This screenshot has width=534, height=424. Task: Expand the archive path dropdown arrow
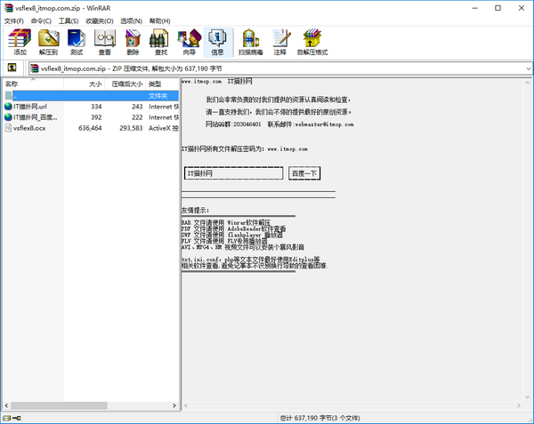point(528,68)
